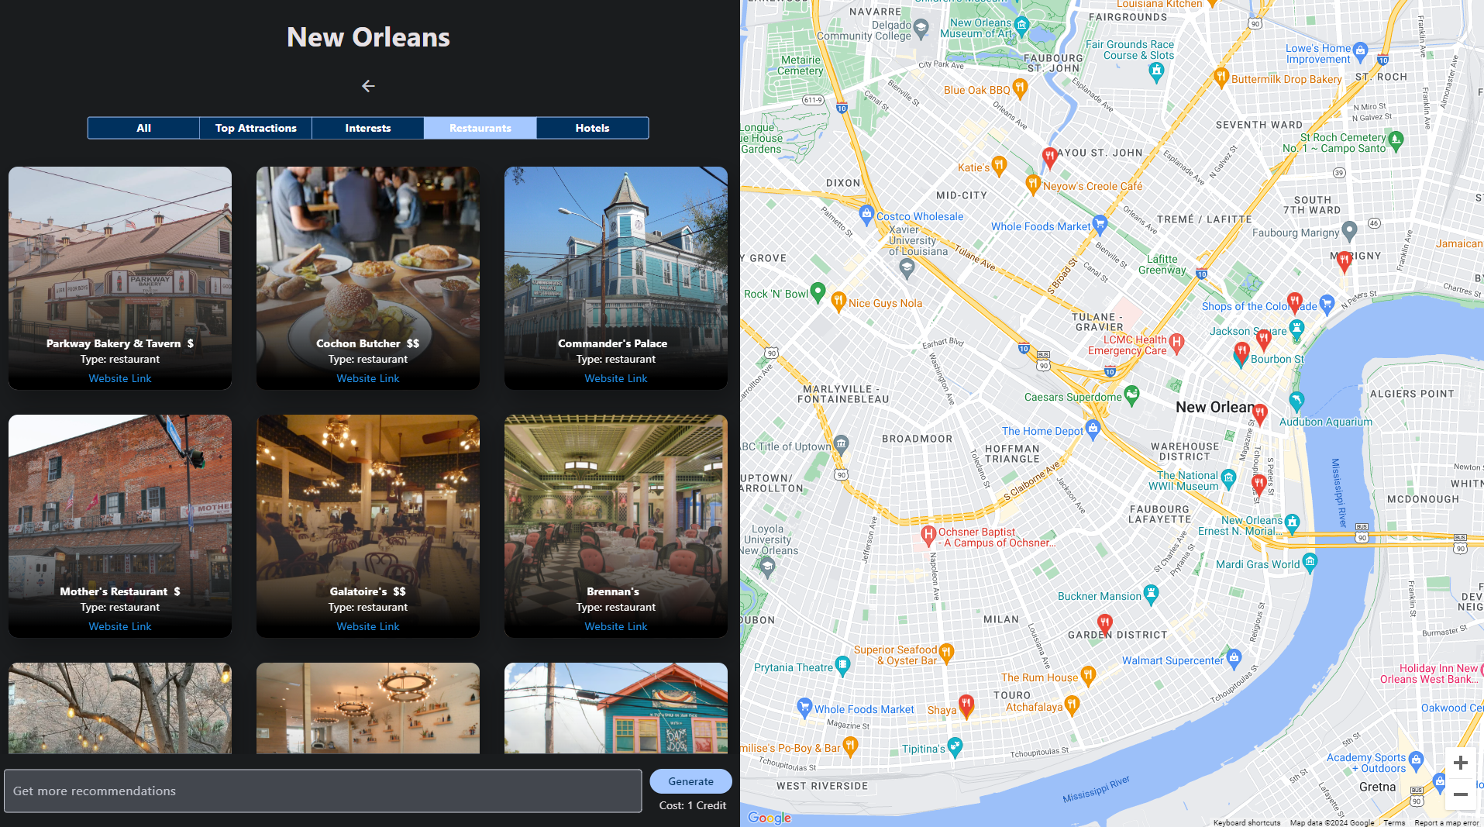Switch to the Hotels tab

[x=593, y=128]
